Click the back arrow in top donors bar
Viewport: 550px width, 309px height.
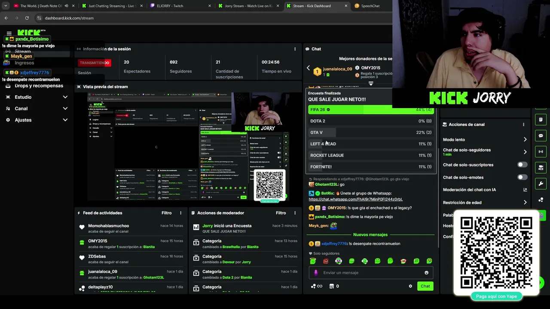coord(308,68)
